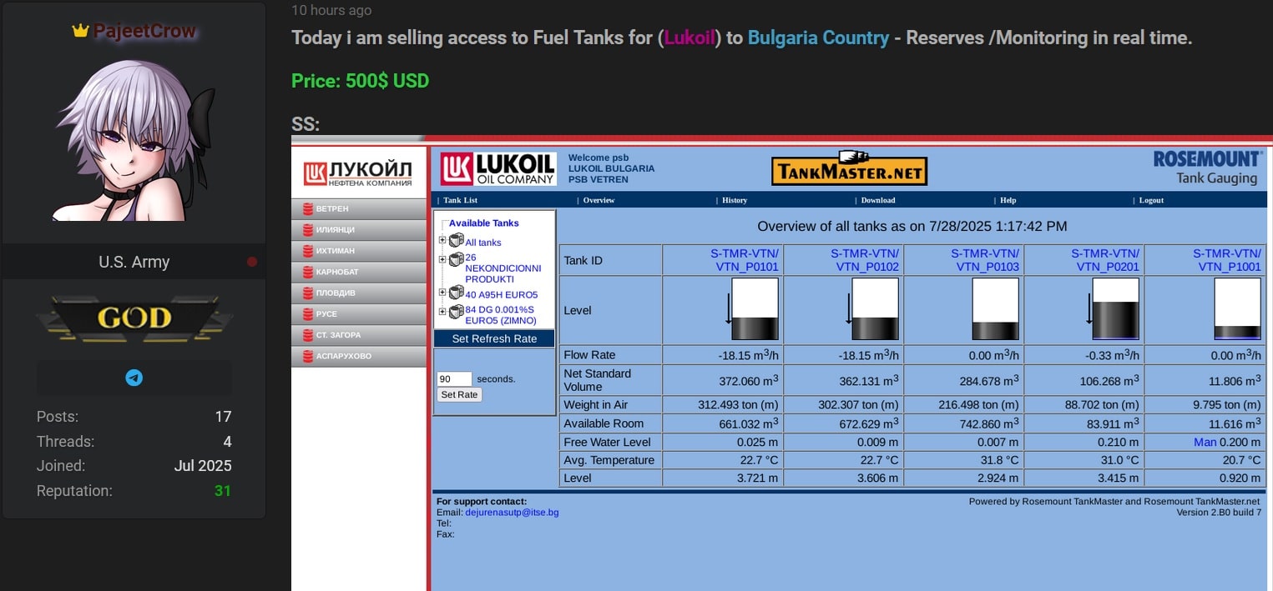Open the All tanks link
The image size is (1273, 591).
tap(483, 243)
